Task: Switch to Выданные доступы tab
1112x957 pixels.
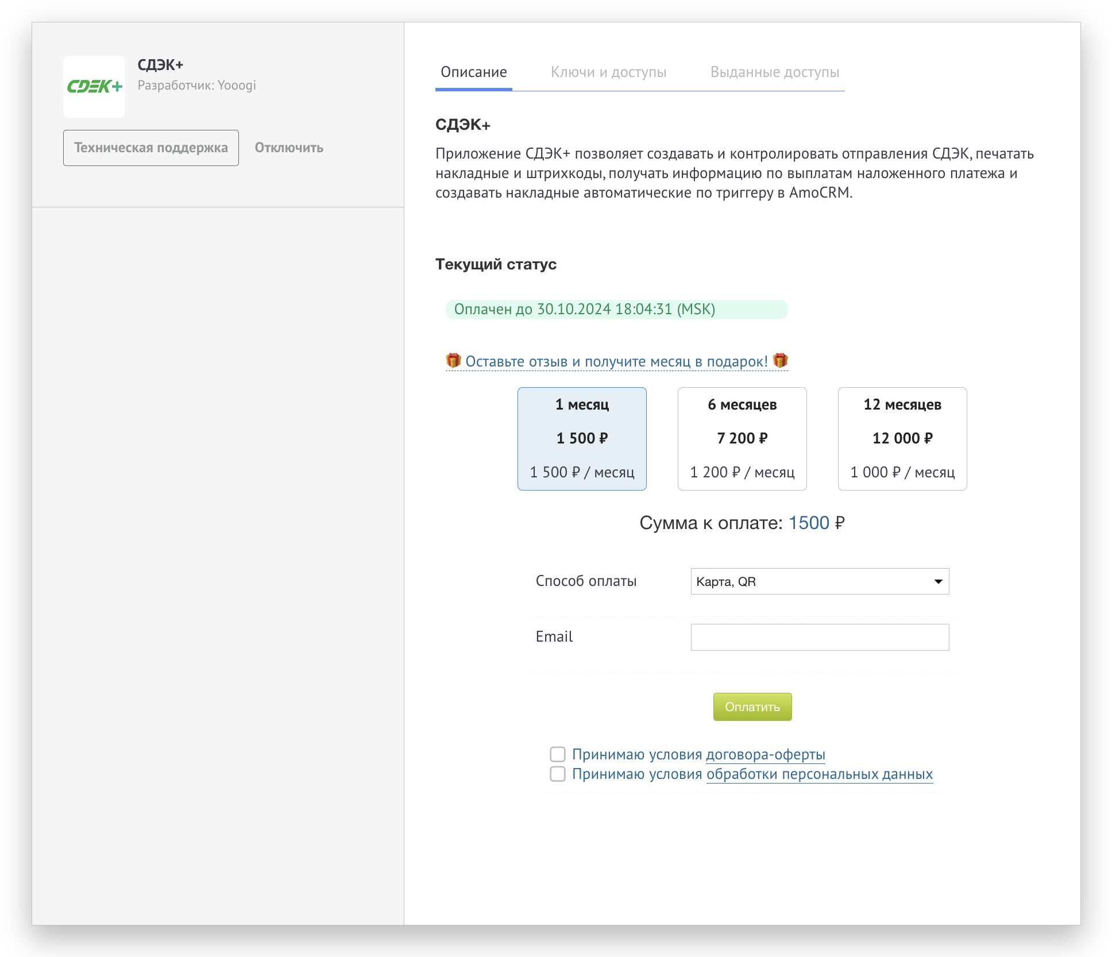Action: point(775,72)
